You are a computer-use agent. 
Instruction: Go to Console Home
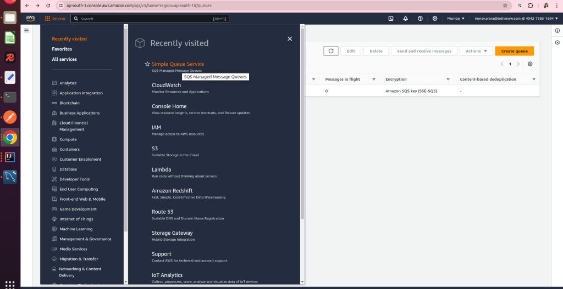click(x=169, y=106)
